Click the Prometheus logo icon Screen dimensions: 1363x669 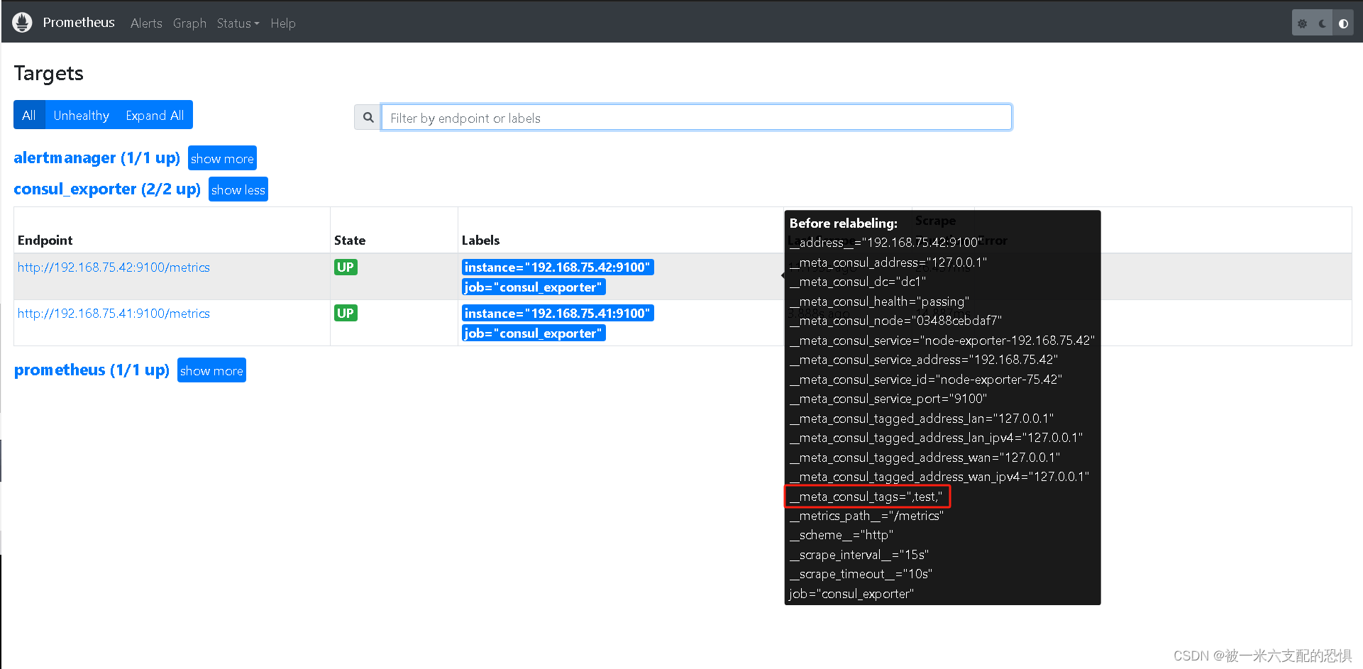(x=22, y=21)
